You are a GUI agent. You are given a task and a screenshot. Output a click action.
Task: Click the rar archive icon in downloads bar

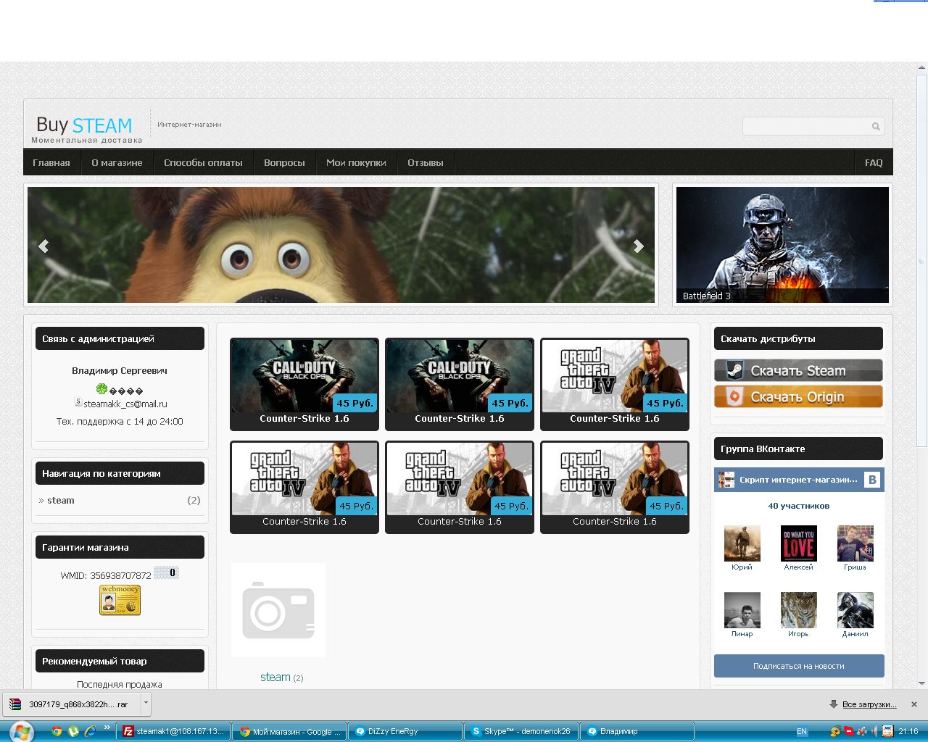15,704
